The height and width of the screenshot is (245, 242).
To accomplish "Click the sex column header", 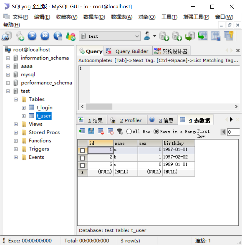I will click(150, 143).
